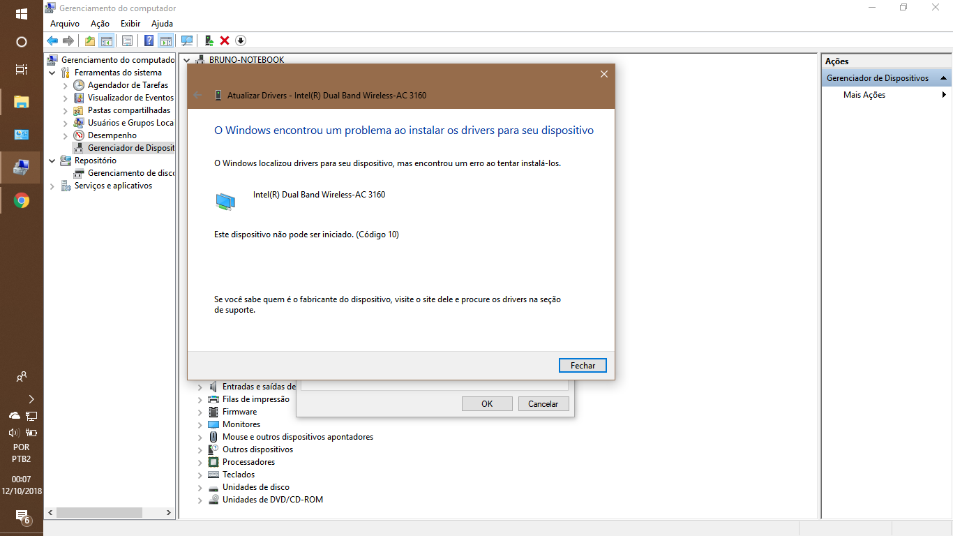Expand the Usuários e Grupos Locais node

[x=66, y=123]
